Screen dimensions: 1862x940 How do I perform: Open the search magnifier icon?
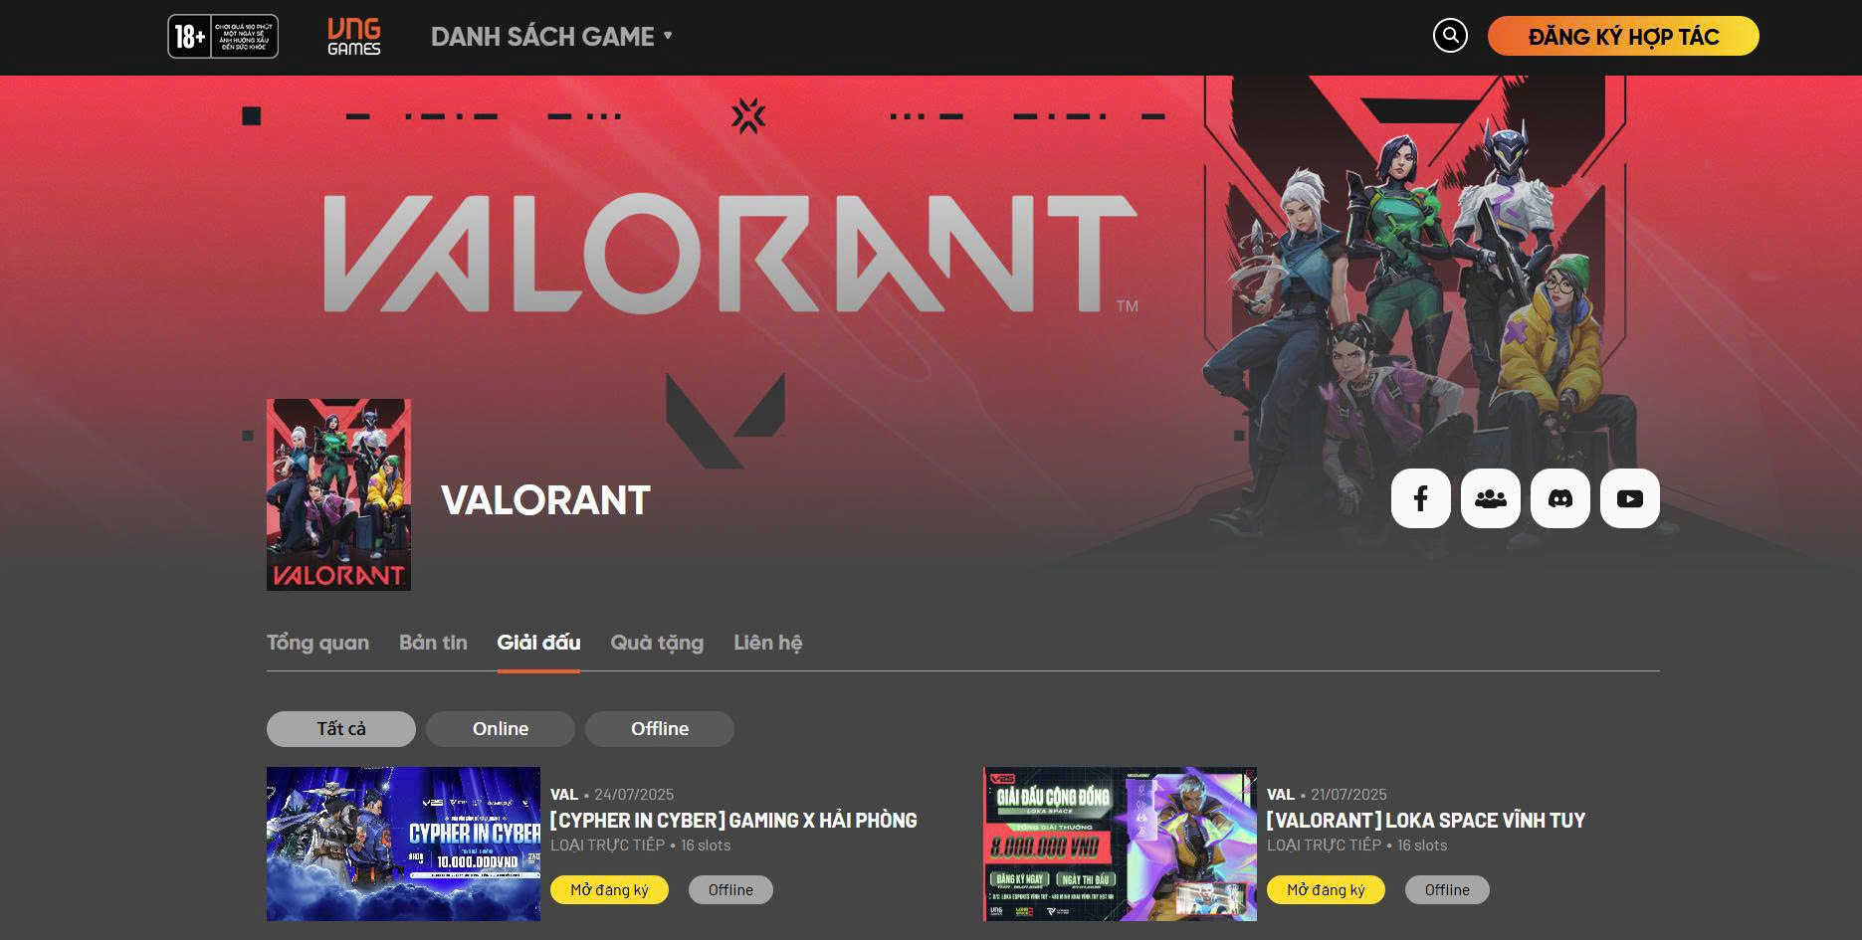1450,36
